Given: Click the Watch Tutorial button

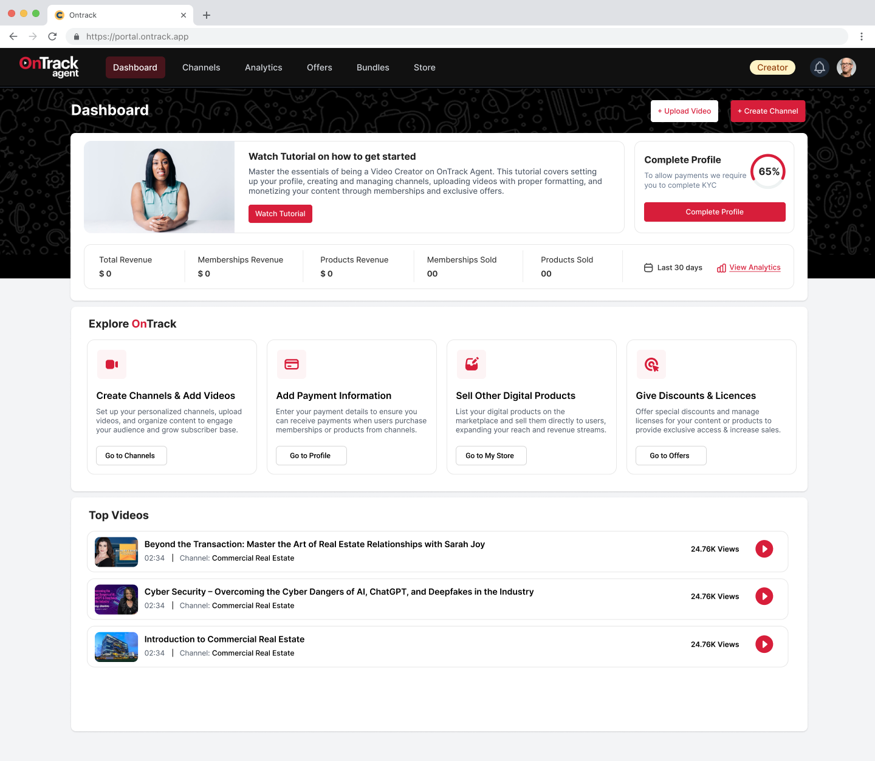Looking at the screenshot, I should pyautogui.click(x=280, y=214).
